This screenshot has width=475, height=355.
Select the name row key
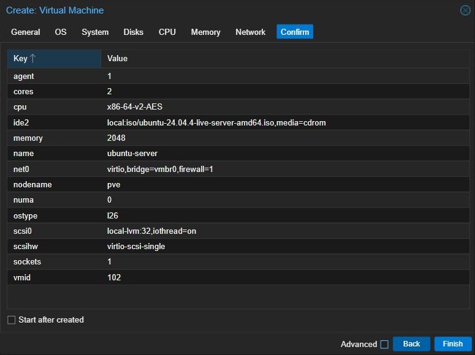(23, 154)
